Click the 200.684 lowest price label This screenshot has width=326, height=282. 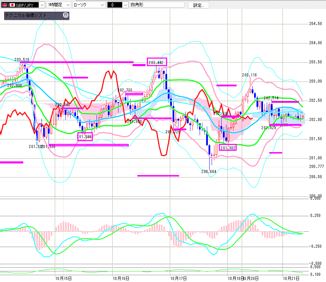click(x=209, y=171)
